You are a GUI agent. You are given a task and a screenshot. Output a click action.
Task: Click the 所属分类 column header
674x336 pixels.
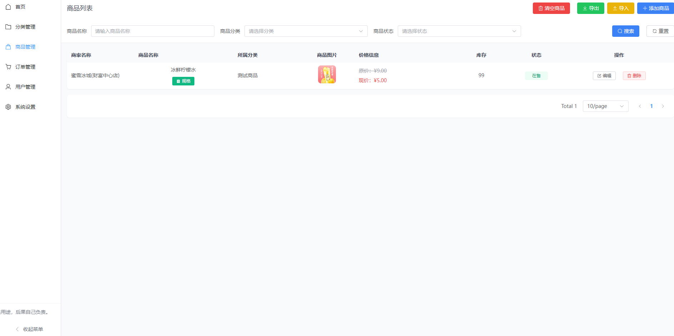(248, 55)
